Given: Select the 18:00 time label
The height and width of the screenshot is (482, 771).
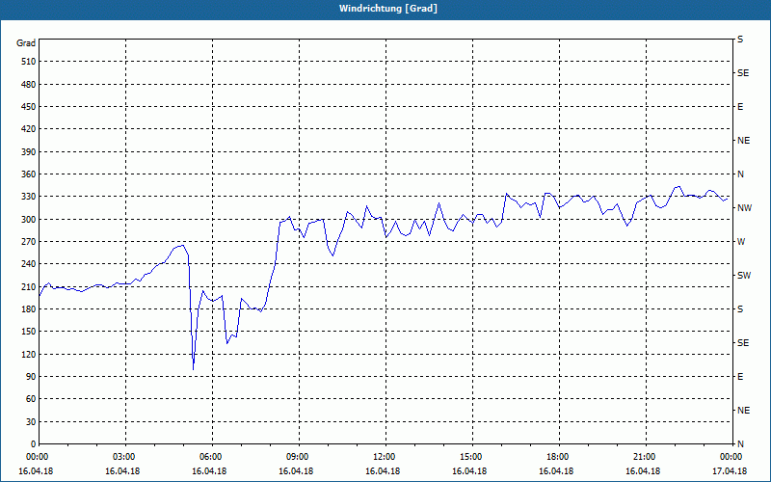Looking at the screenshot, I should 559,457.
